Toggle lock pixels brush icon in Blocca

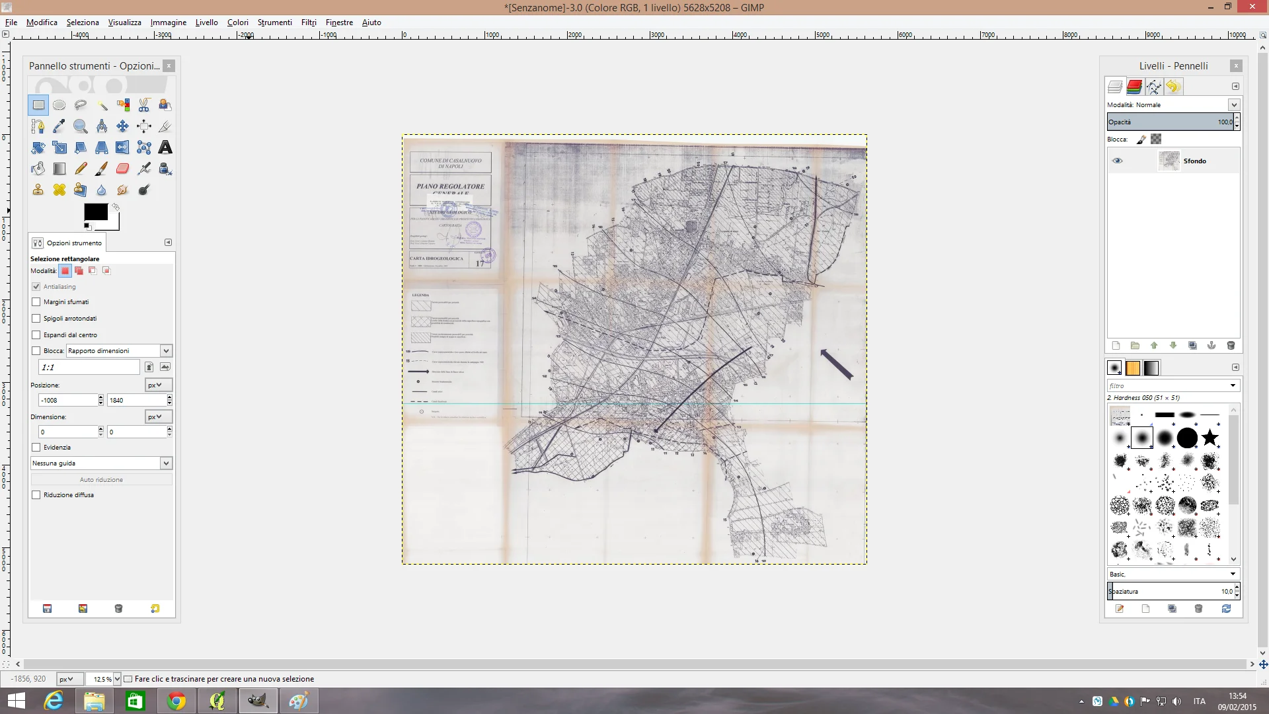pyautogui.click(x=1141, y=139)
